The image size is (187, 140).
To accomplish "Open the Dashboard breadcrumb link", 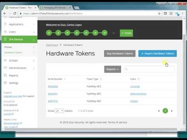I will click(52, 45).
